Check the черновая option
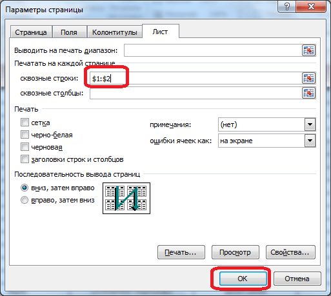 point(25,147)
